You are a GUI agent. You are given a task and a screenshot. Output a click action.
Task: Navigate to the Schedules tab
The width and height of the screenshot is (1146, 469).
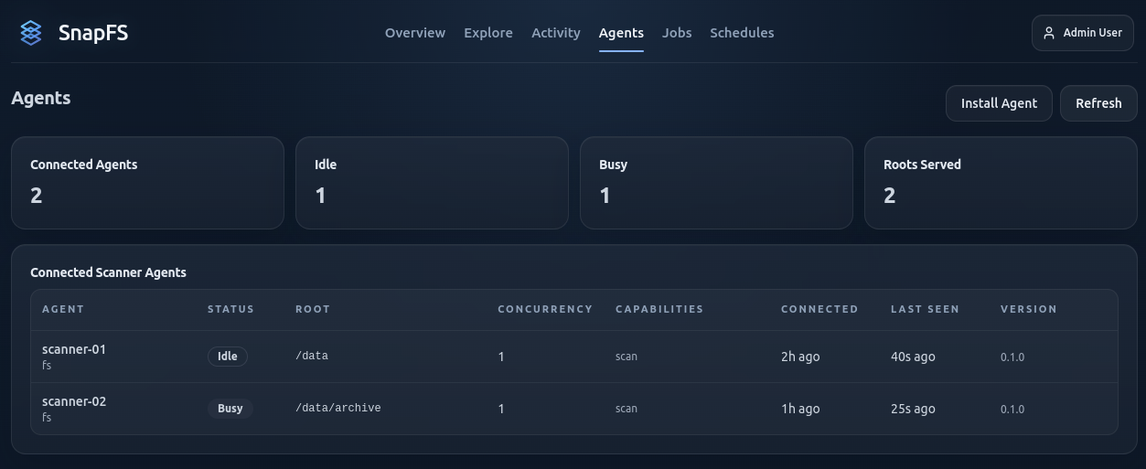pyautogui.click(x=742, y=33)
